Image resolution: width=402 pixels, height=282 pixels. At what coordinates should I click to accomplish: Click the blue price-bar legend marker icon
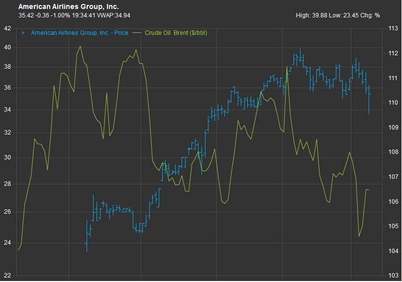click(x=23, y=33)
